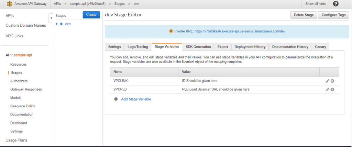352x147 pixels.
Task: Select the dev stage in Stages tree
Action: click(68, 24)
